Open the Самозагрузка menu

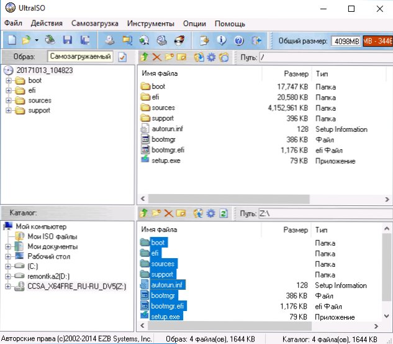tap(95, 24)
